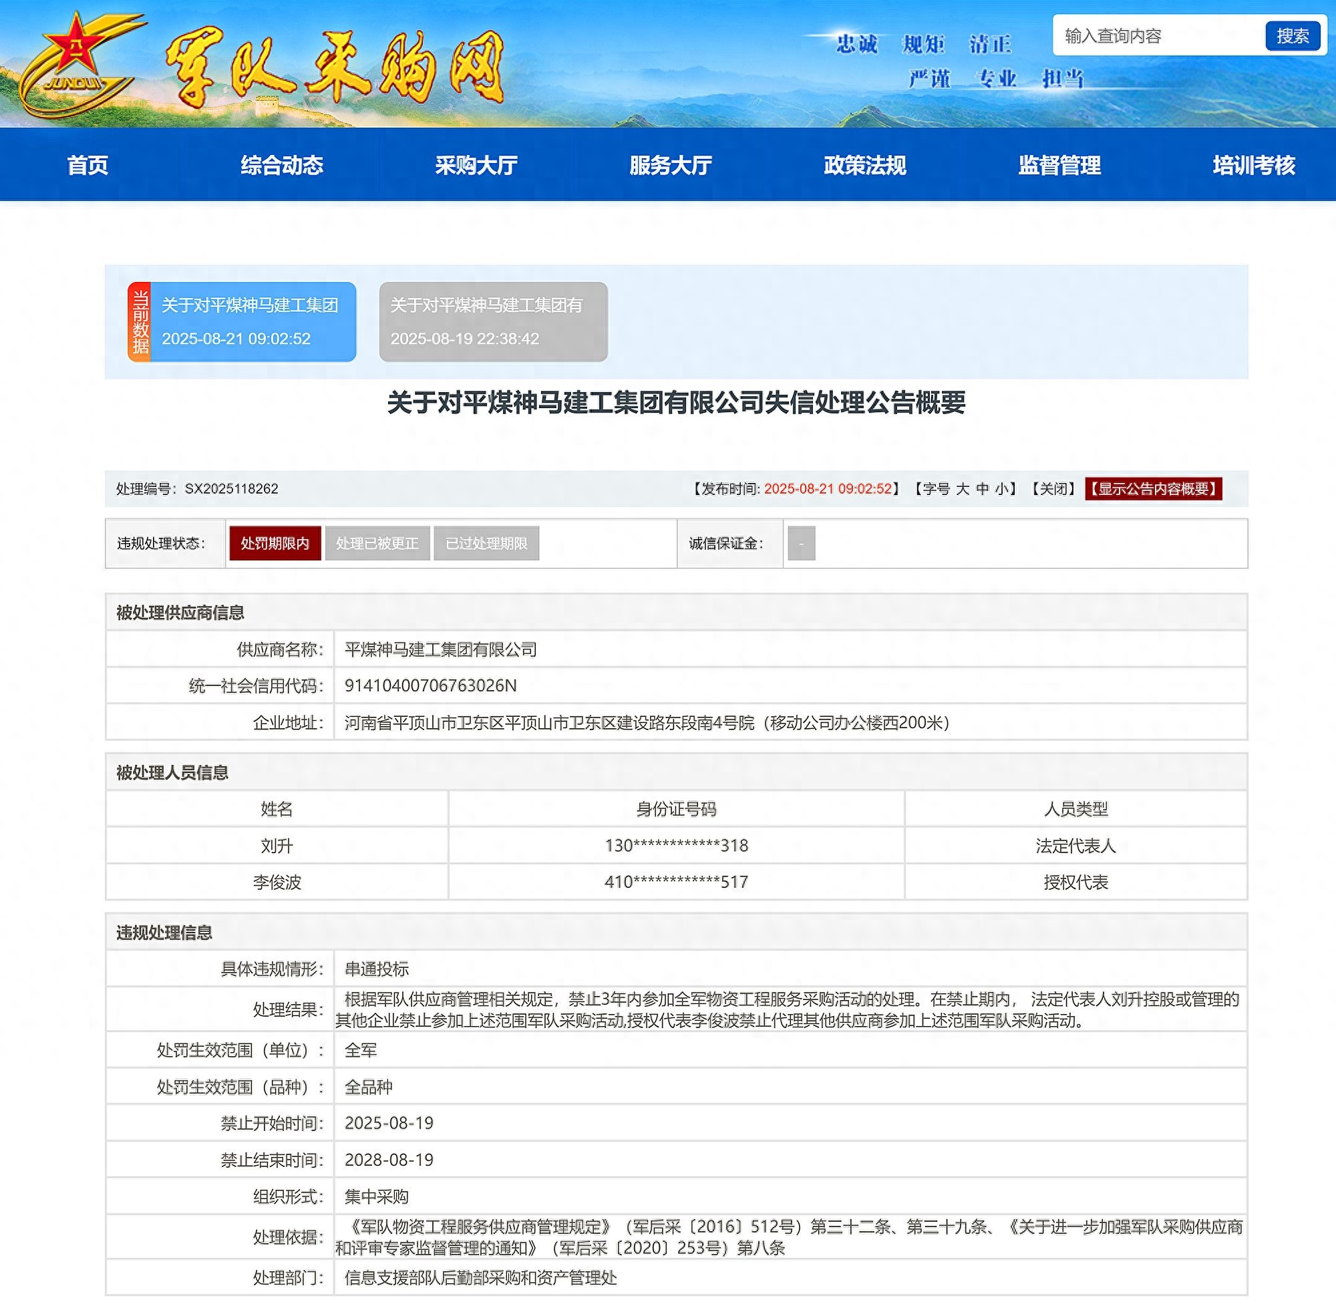
Task: Click the 搜索 search button
Action: click(x=1293, y=36)
